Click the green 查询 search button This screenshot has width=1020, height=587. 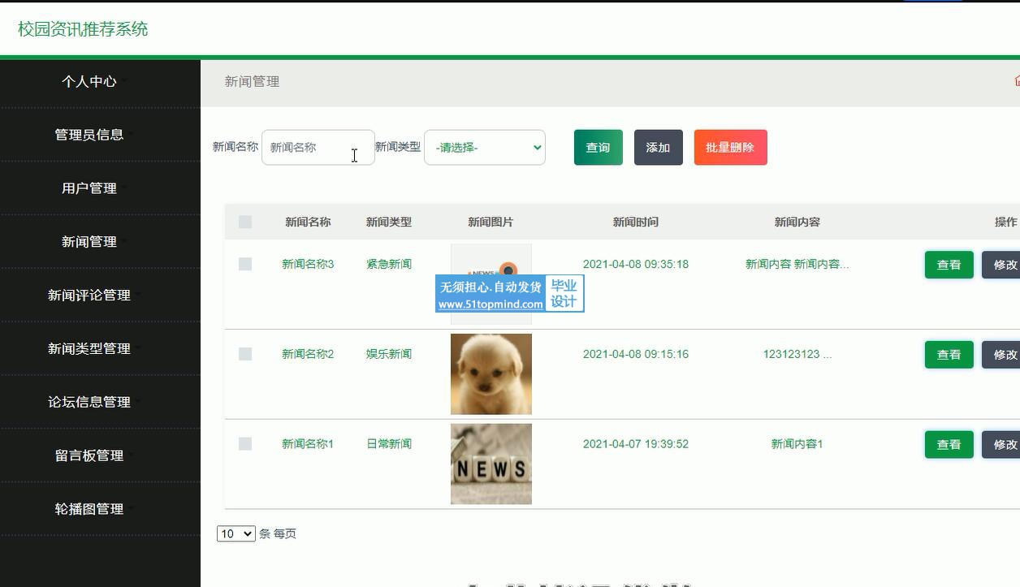coord(599,147)
